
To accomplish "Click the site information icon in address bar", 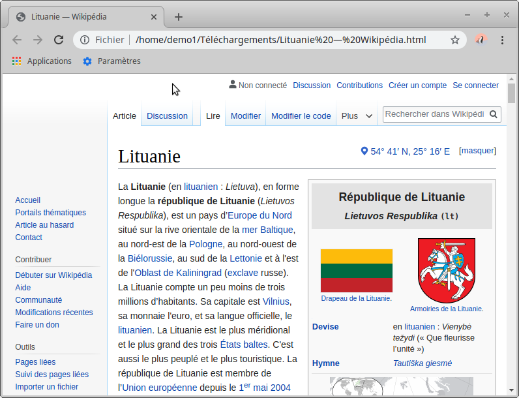I will [85, 40].
